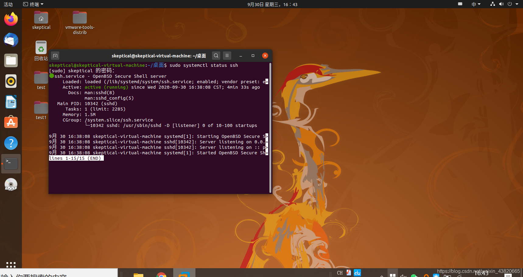Click the 'Memory: 1.5M' line
The image size is (523, 277).
79,115
